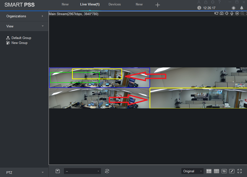Open the view selection dropdown
This screenshot has width=247, height=177.
coord(82,171)
